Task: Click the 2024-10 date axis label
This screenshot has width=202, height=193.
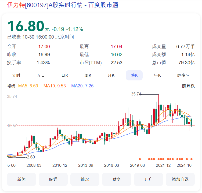Action: point(184,165)
